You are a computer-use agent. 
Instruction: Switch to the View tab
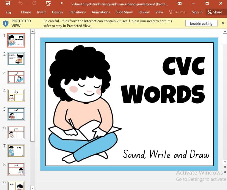159,12
